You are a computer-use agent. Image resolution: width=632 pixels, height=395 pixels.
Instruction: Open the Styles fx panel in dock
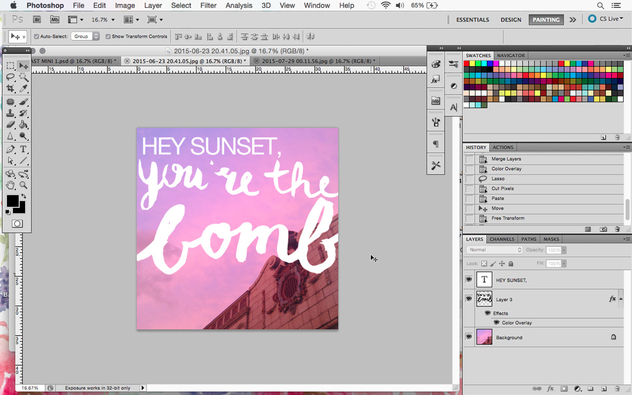tap(436, 80)
